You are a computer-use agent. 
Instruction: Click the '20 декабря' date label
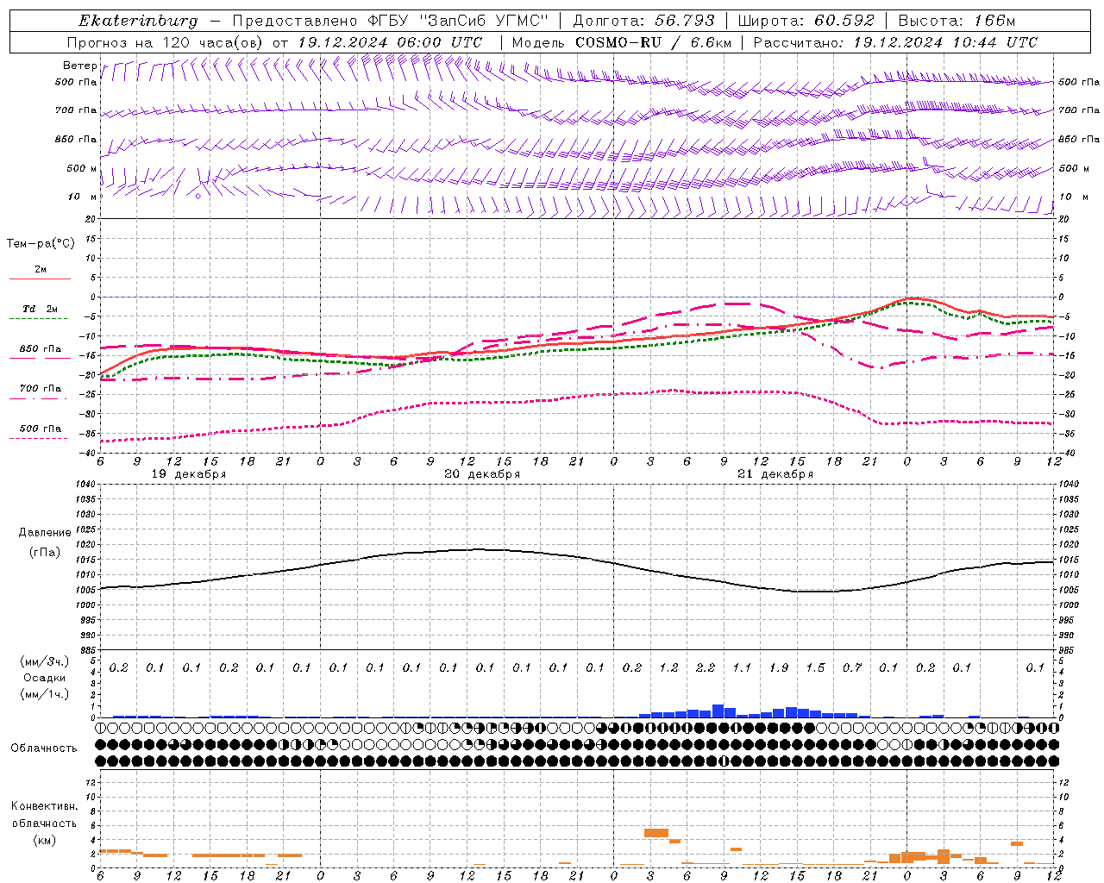click(x=482, y=474)
